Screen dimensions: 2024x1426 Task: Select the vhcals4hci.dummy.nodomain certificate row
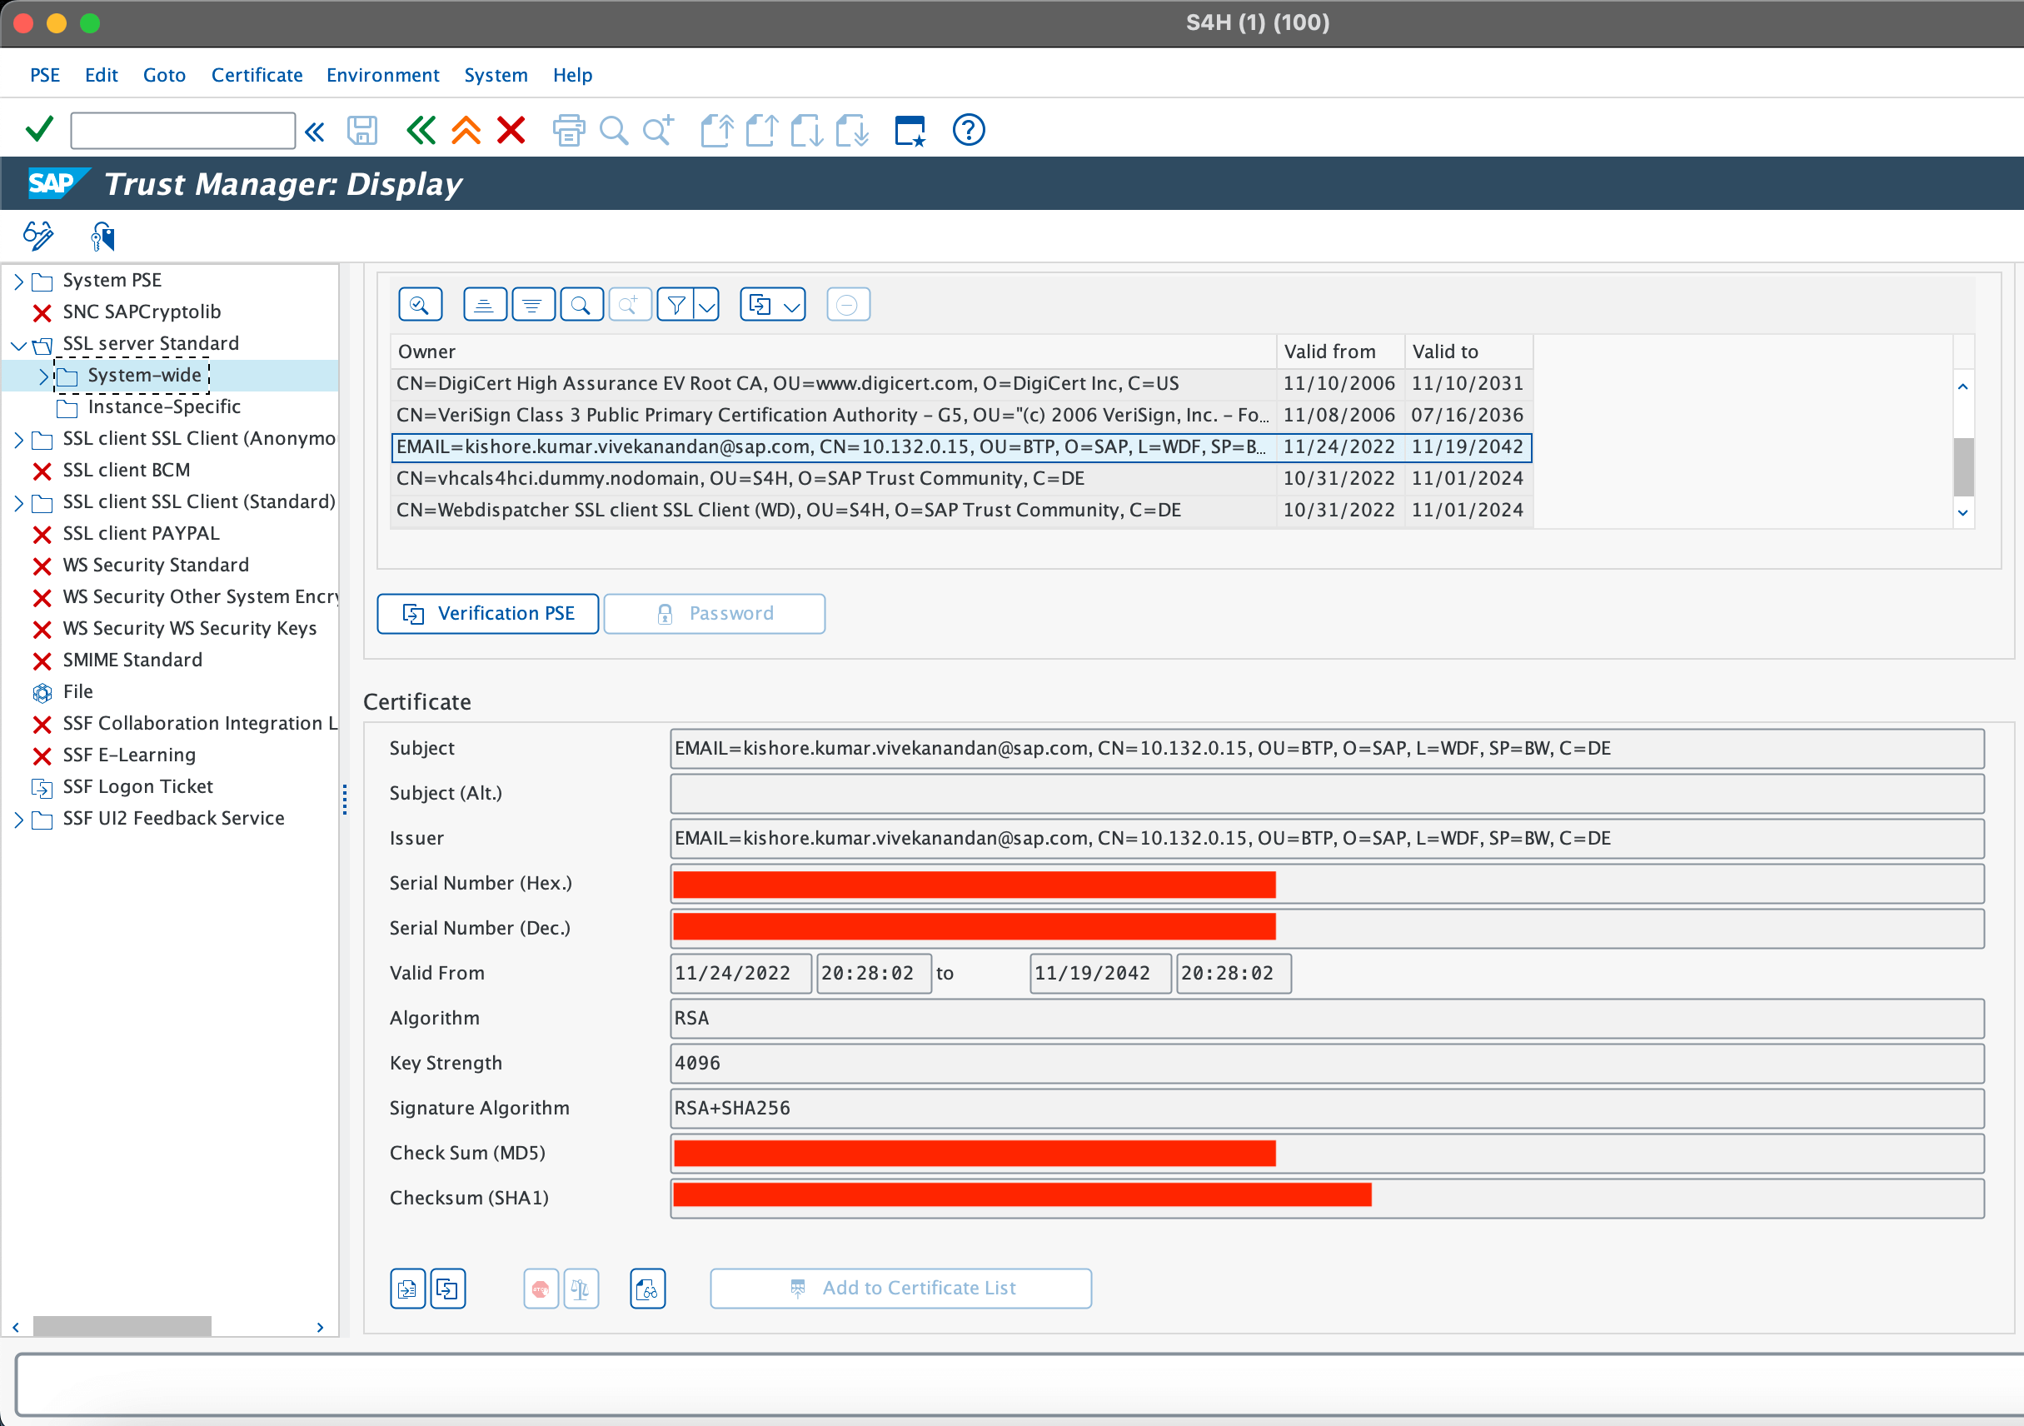[x=961, y=479]
